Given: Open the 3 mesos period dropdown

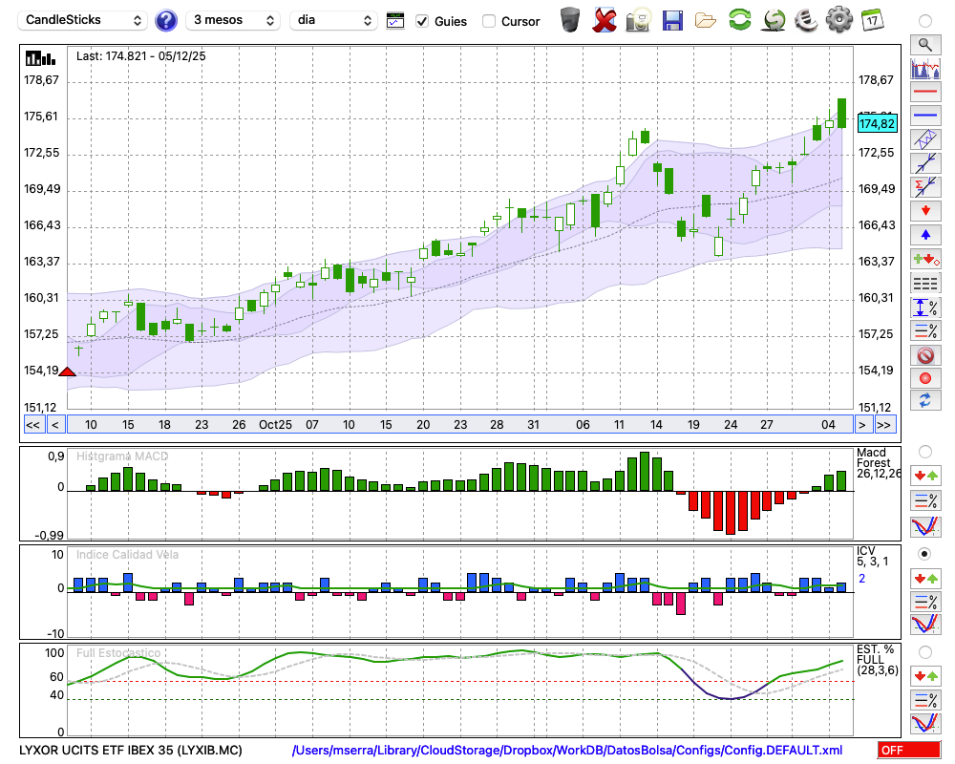Looking at the screenshot, I should 233,20.
